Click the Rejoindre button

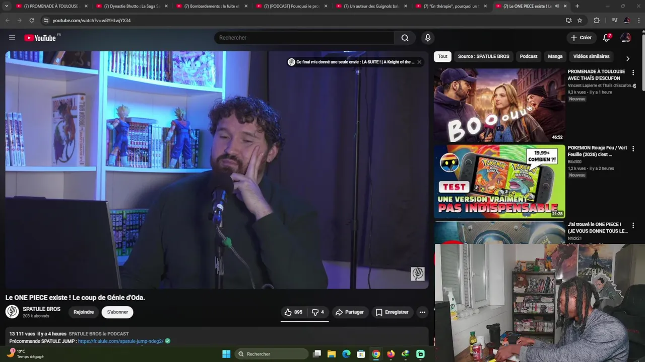coord(84,312)
